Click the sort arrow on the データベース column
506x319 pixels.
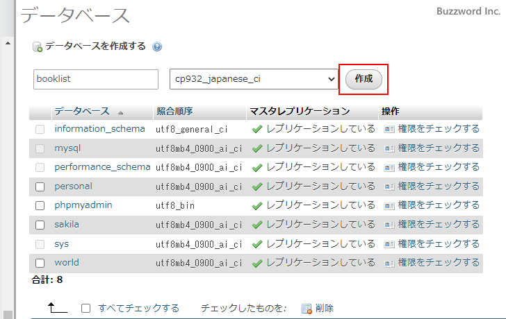pyautogui.click(x=121, y=112)
